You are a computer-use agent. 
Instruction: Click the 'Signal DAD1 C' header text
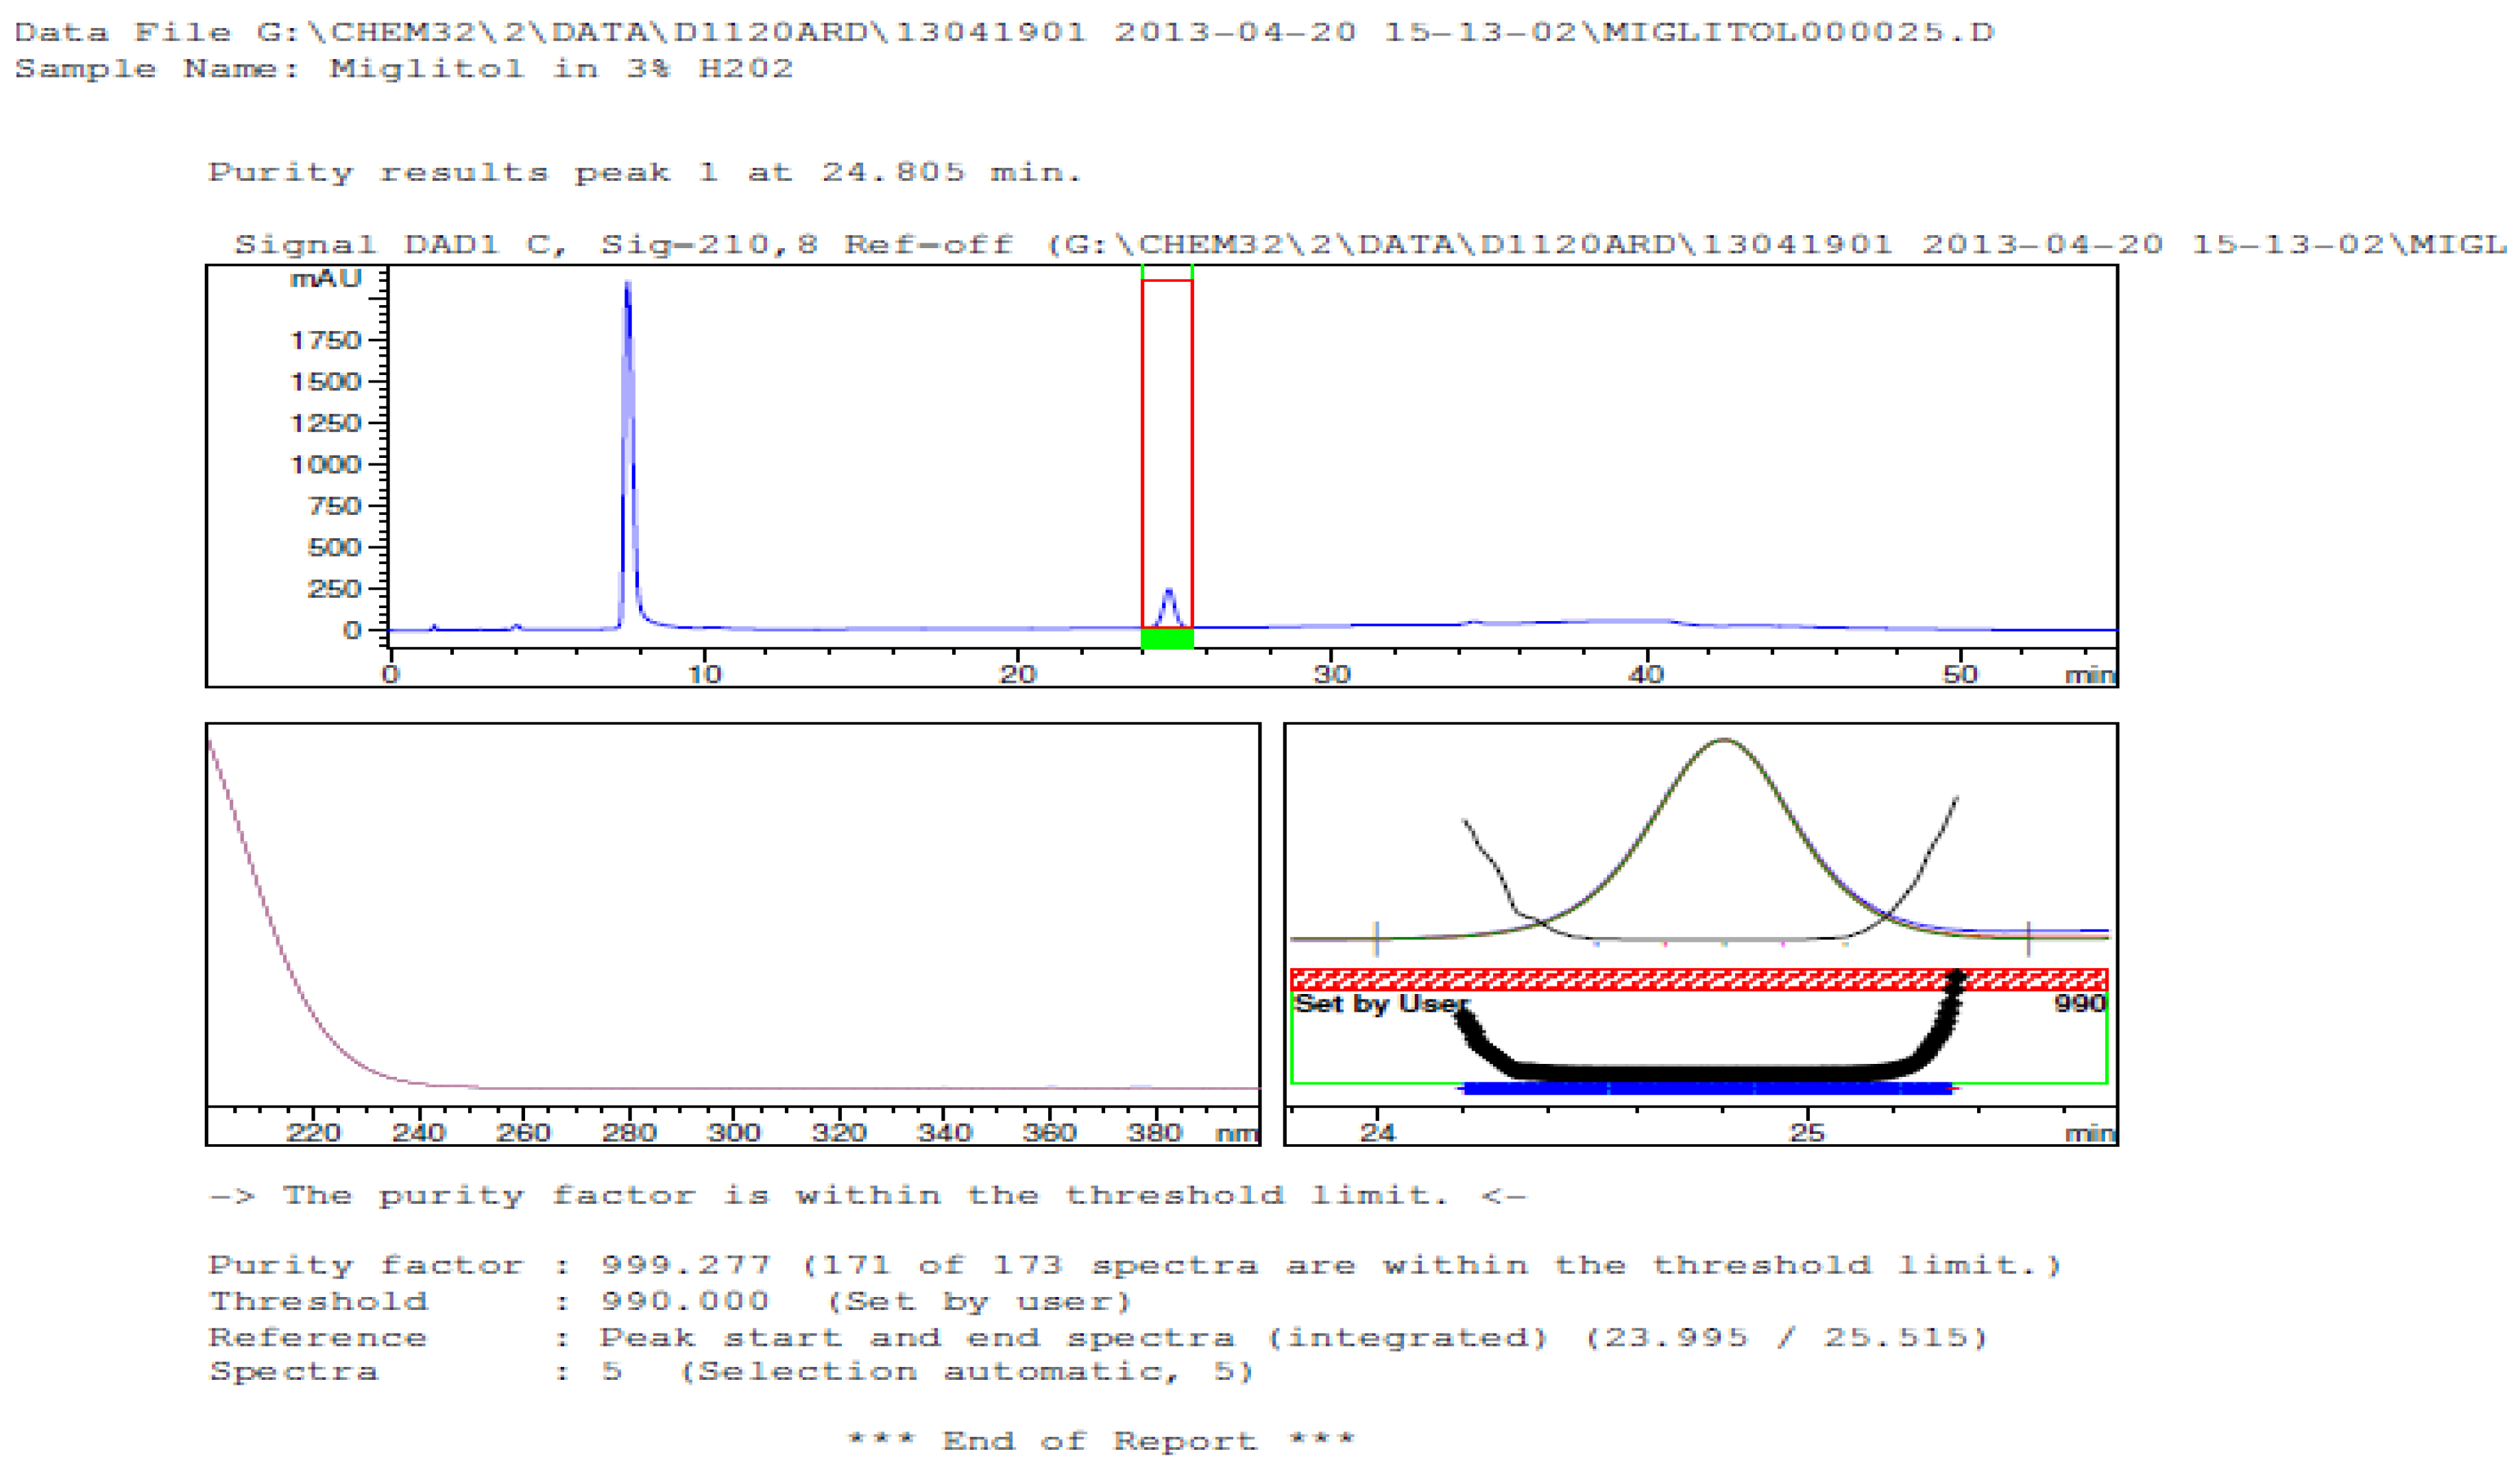click(400, 245)
